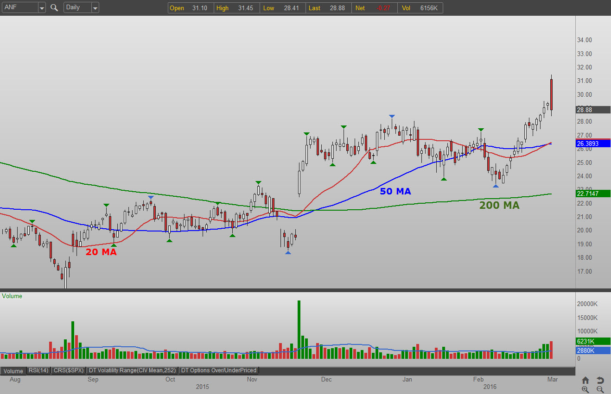This screenshot has width=611, height=394.
Task: Zoom in with the plus magnifier
Action: click(586, 389)
